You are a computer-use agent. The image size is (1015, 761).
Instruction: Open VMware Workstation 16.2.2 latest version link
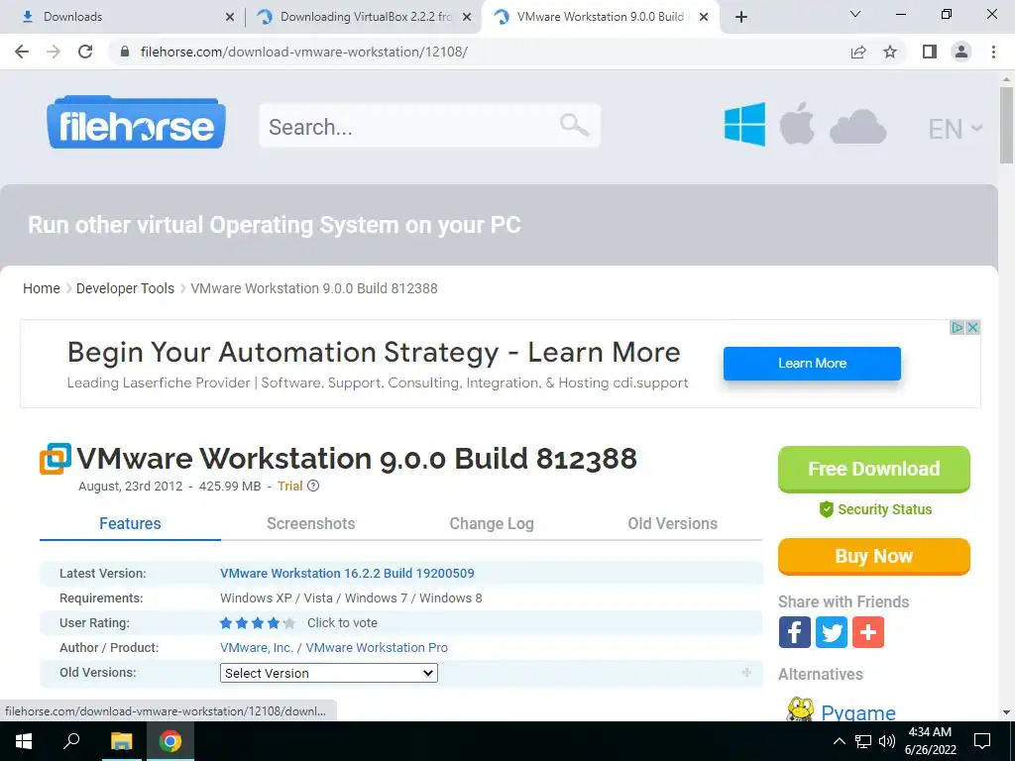point(347,574)
